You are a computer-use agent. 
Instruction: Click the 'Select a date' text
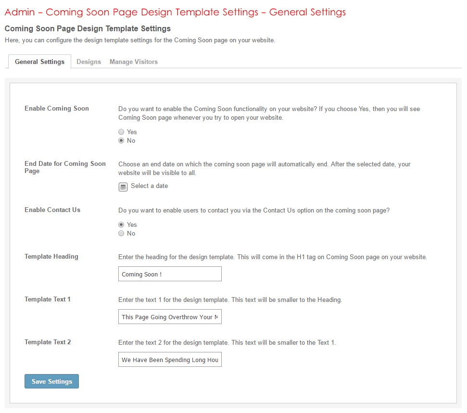tap(149, 186)
